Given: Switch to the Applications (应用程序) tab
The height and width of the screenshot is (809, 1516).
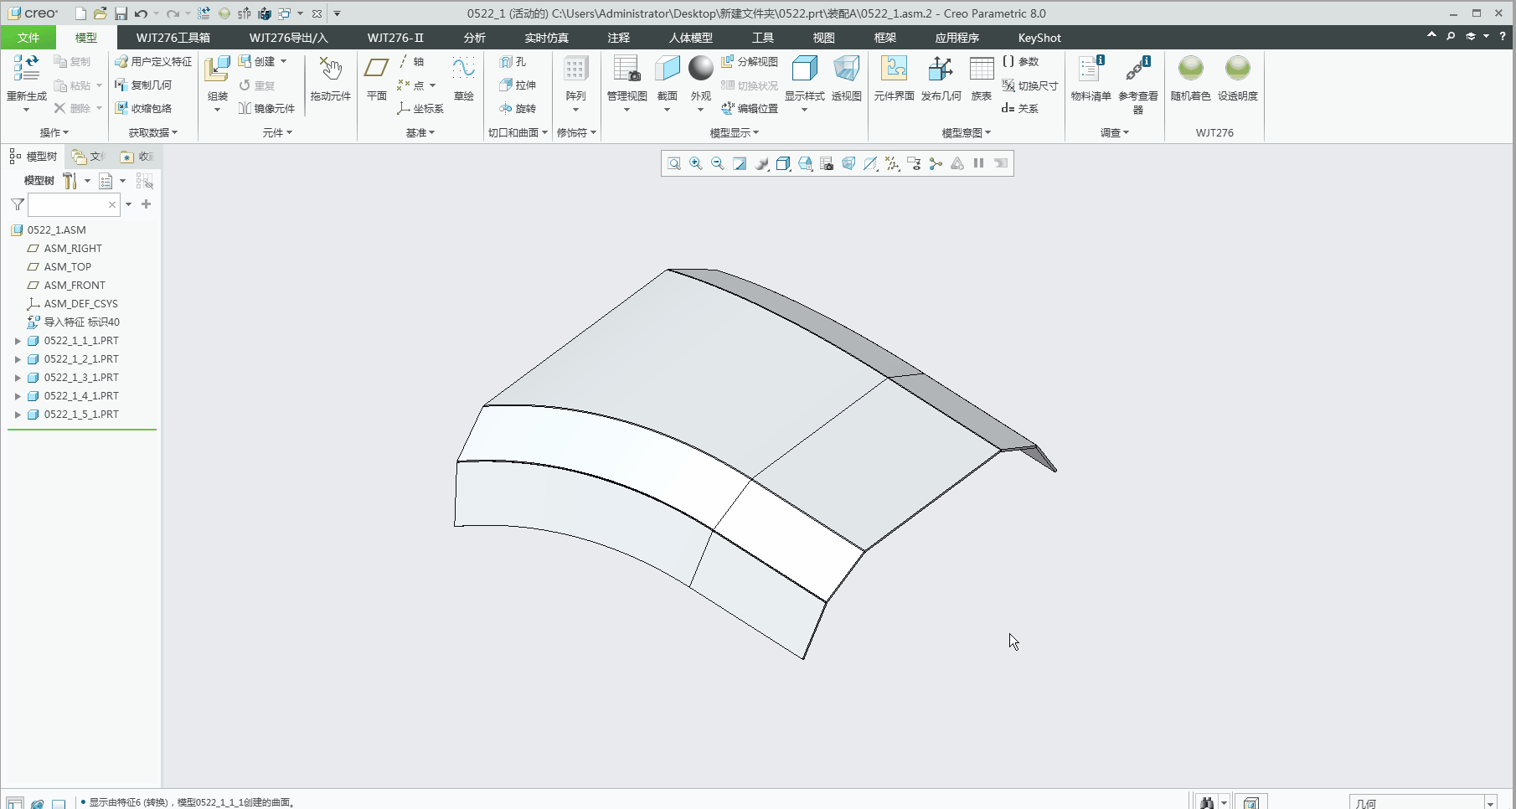Looking at the screenshot, I should (x=957, y=38).
